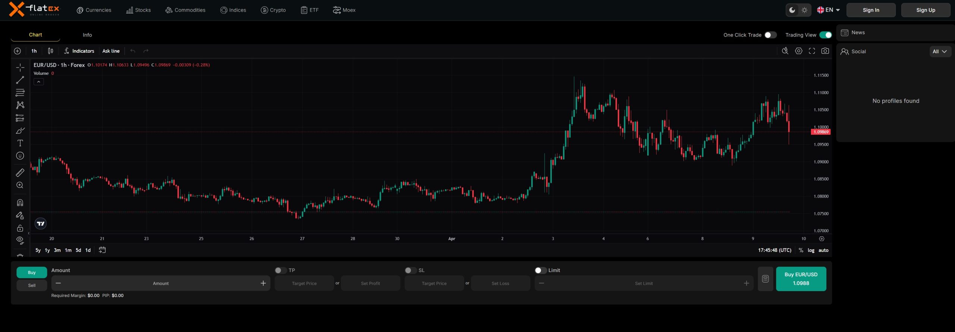Enable magnet mode in drawing toolbar
This screenshot has height=332, width=955.
(20, 203)
